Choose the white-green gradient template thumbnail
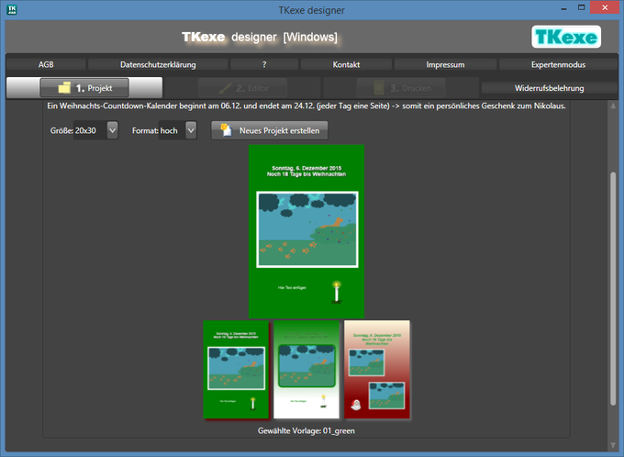 coord(306,370)
